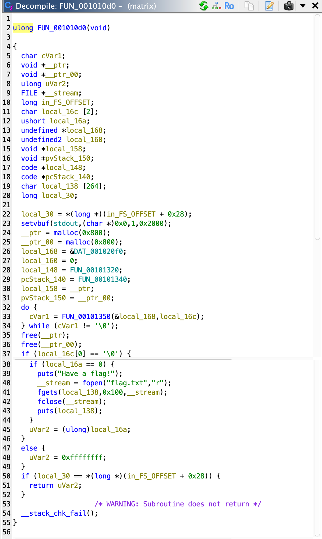The image size is (322, 539).
Task: Click the highlighted ulong return type
Action: 23,28
